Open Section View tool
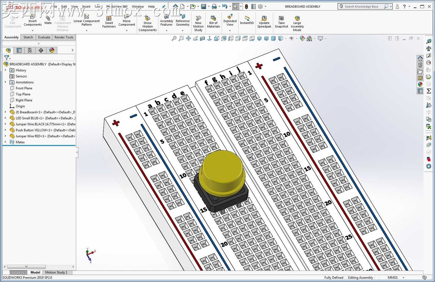This screenshot has width=435, height=282. pyautogui.click(x=202, y=38)
